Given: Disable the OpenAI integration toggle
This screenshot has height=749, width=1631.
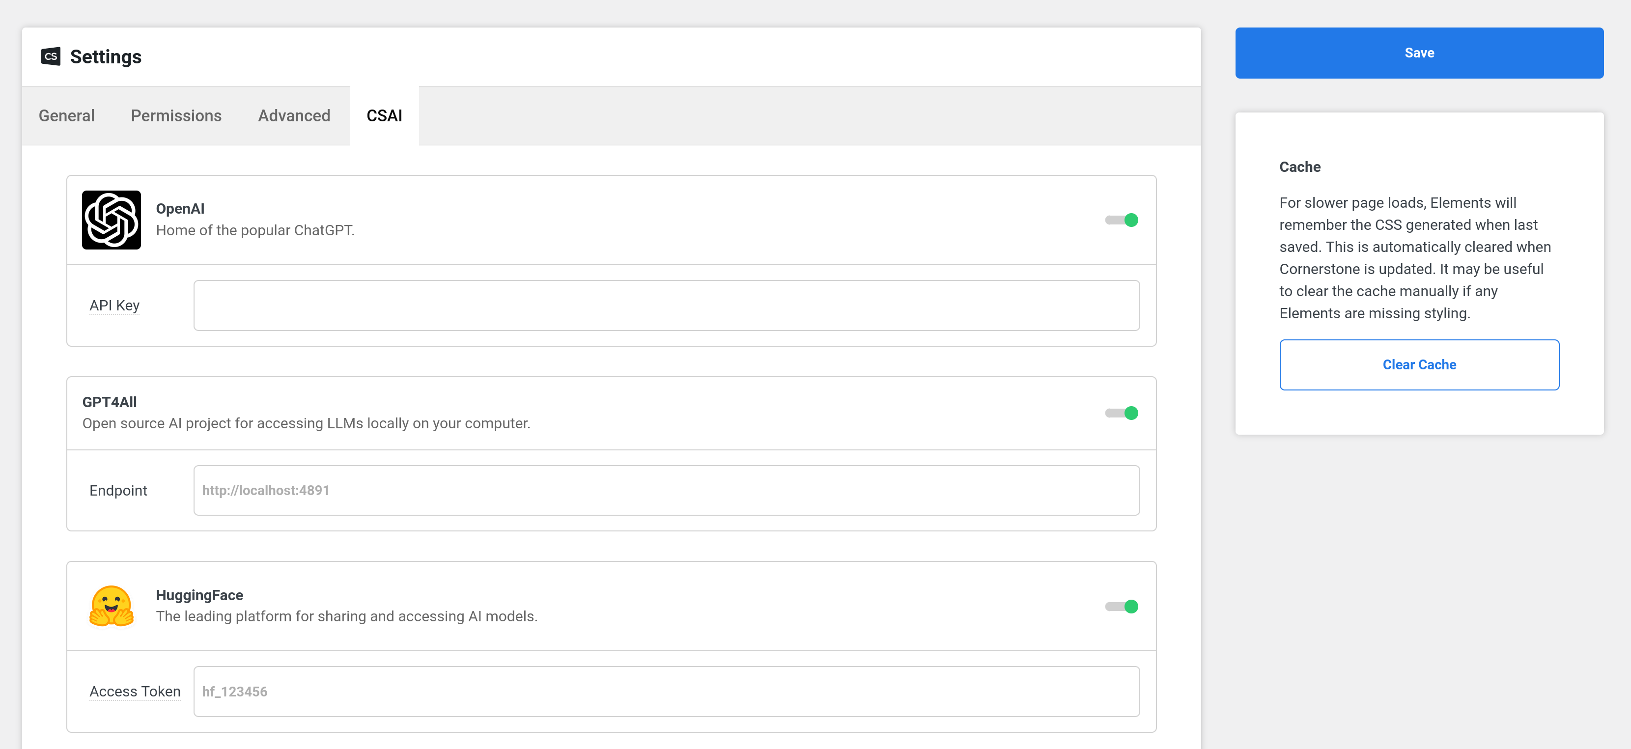Looking at the screenshot, I should 1121,220.
